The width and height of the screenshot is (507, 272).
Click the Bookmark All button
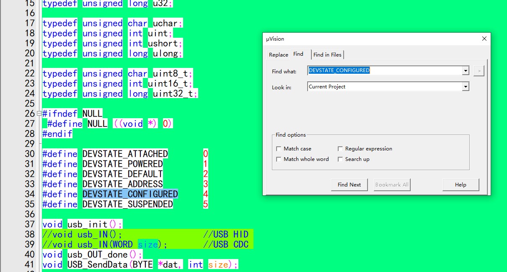[391, 184]
